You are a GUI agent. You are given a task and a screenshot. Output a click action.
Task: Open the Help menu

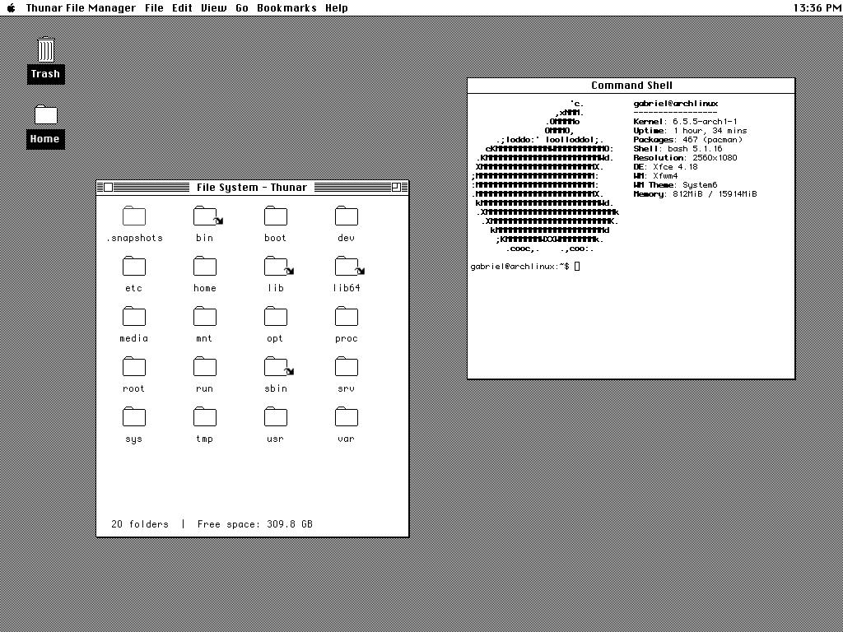tap(337, 8)
